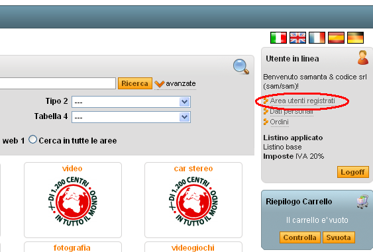Click Listino base text
373x252 pixels.
coord(282,147)
